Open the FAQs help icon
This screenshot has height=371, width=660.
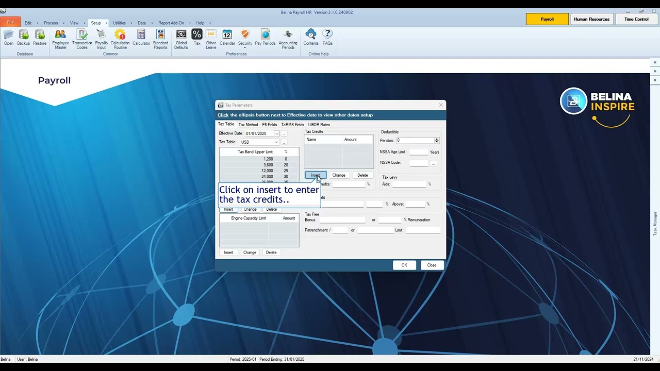(327, 38)
